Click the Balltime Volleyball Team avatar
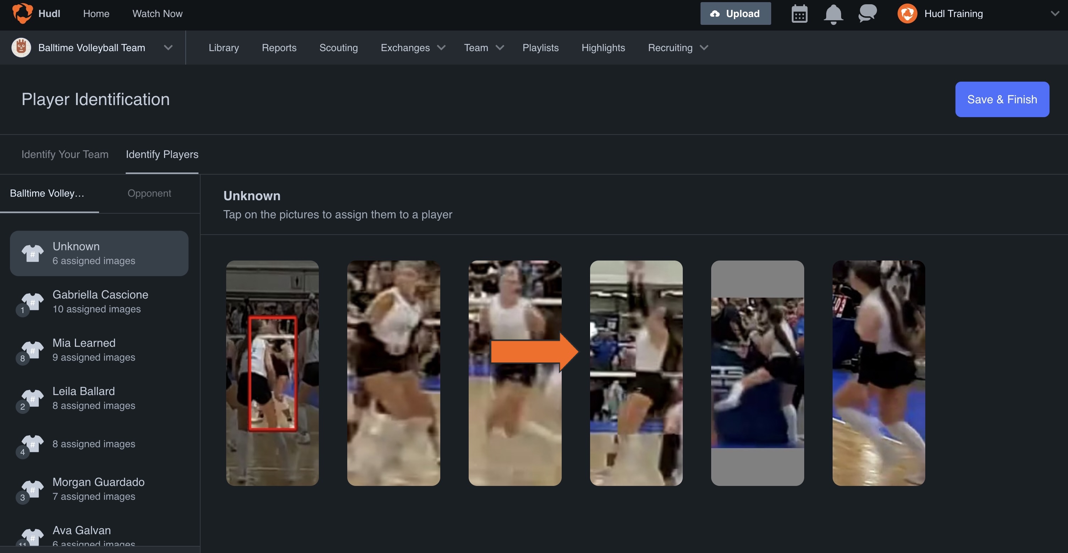The height and width of the screenshot is (553, 1068). (x=21, y=48)
